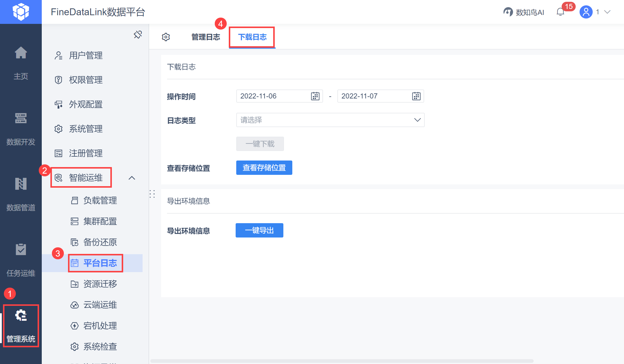624x364 pixels.
Task: Unpin the navigation panel with the pin icon
Action: coord(138,35)
